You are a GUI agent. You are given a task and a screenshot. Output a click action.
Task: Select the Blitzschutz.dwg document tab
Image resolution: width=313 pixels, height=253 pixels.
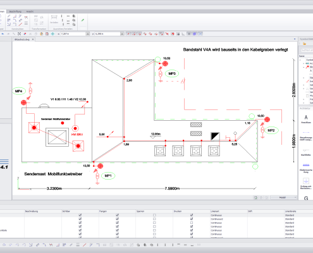(x=22, y=39)
